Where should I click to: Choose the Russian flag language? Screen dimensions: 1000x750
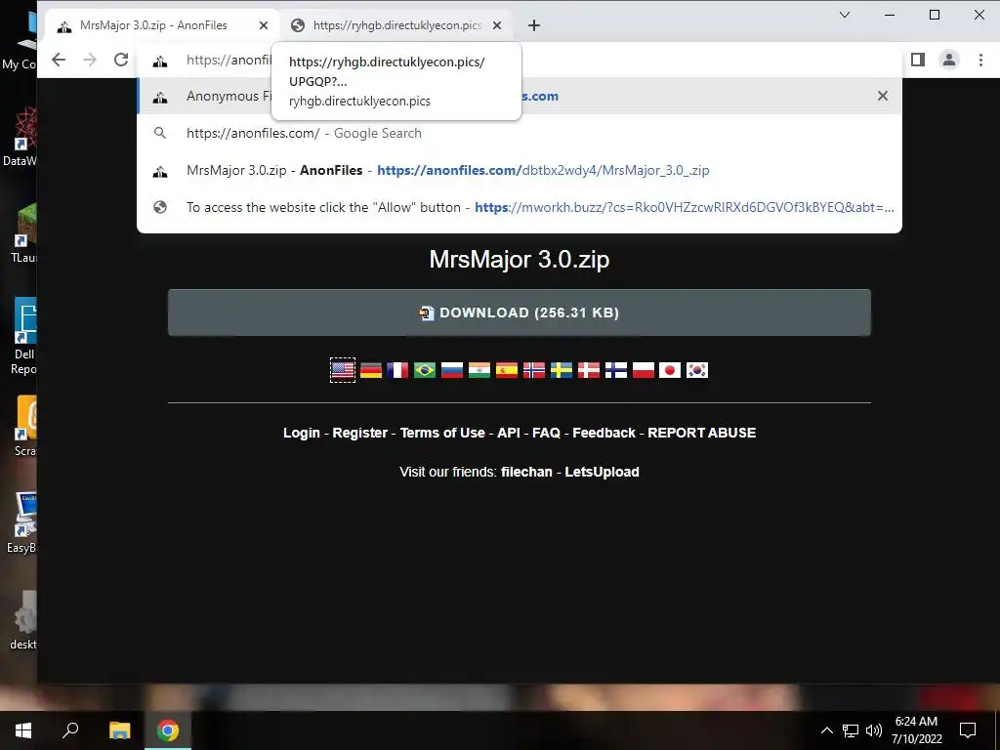(x=452, y=370)
